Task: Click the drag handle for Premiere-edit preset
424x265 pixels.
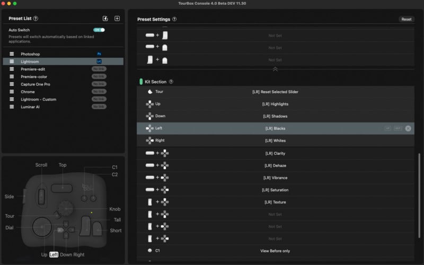Action: tap(12, 69)
